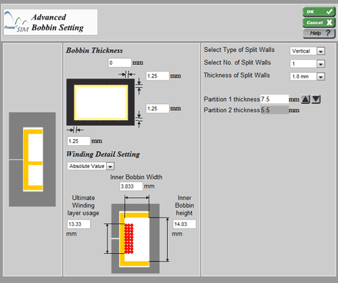Screen dimensions: 338x283
Task: Confirm settings with the OK button
Action: click(x=318, y=11)
